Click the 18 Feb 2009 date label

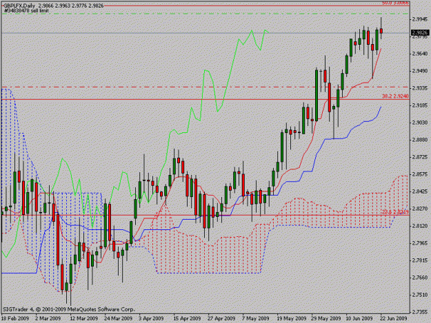pos(15,319)
